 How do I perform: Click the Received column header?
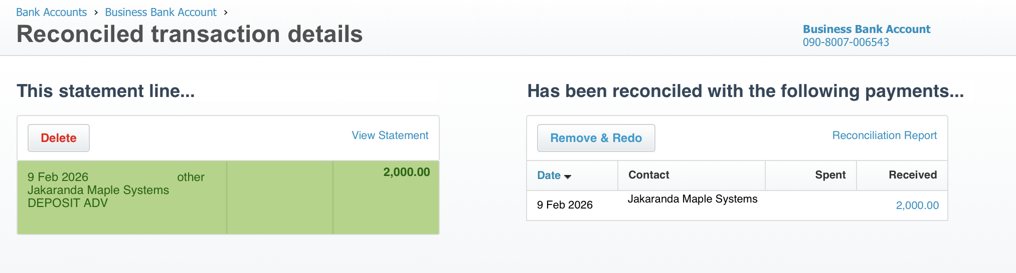coord(912,175)
